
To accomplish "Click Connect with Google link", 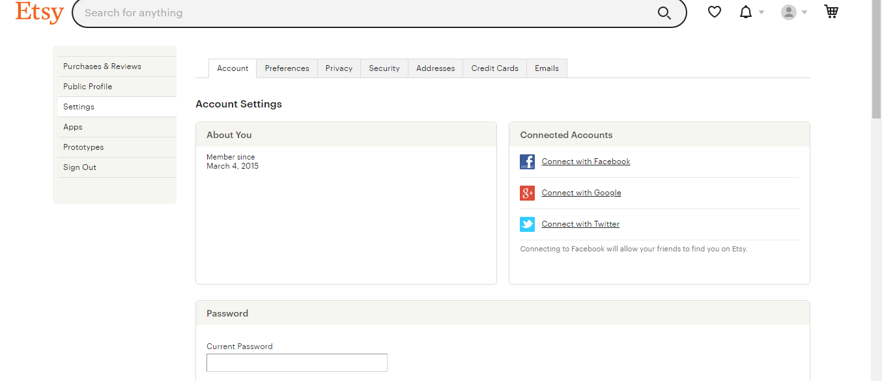I will click(581, 193).
